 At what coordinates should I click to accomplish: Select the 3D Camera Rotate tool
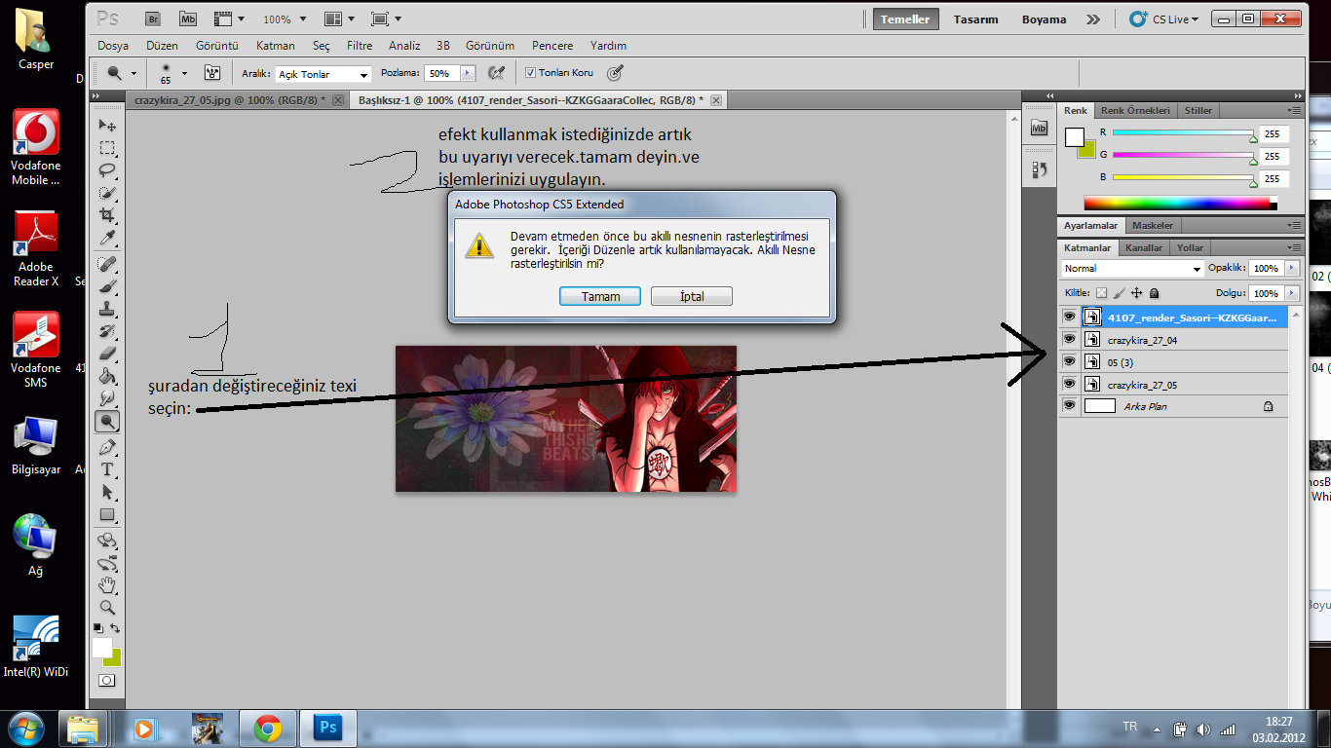[x=107, y=563]
